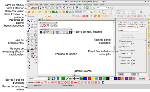Select the yellow color swatch number 4

93,79
